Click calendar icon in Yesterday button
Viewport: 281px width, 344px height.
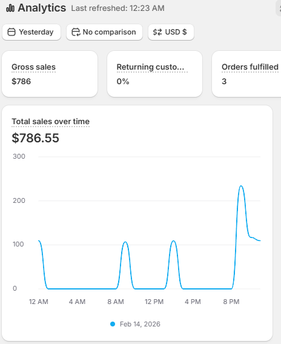[x=12, y=32]
